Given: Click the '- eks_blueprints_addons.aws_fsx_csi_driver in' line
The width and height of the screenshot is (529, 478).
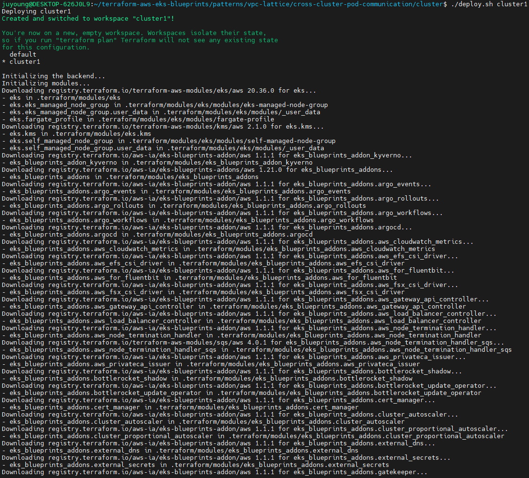Looking at the screenshot, I should 203,292.
